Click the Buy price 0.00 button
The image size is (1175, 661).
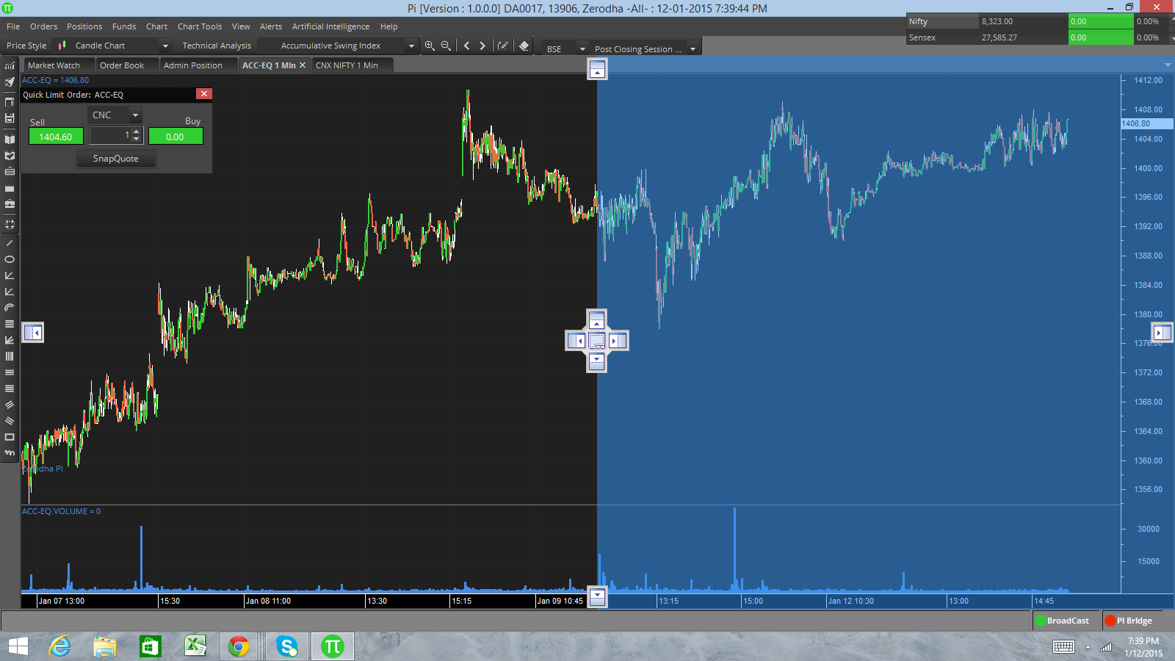pos(176,137)
